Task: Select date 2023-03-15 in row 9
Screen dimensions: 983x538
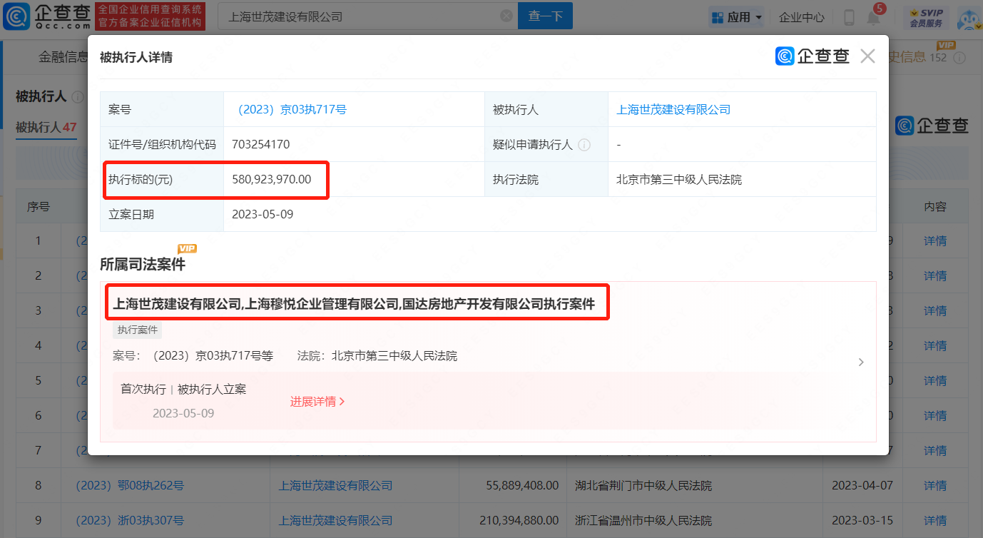Action: click(x=862, y=521)
